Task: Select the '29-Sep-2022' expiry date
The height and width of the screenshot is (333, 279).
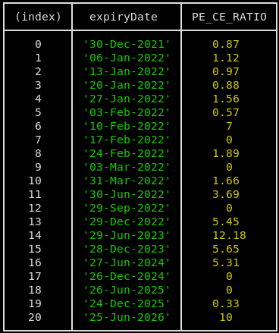Action: coord(127,208)
